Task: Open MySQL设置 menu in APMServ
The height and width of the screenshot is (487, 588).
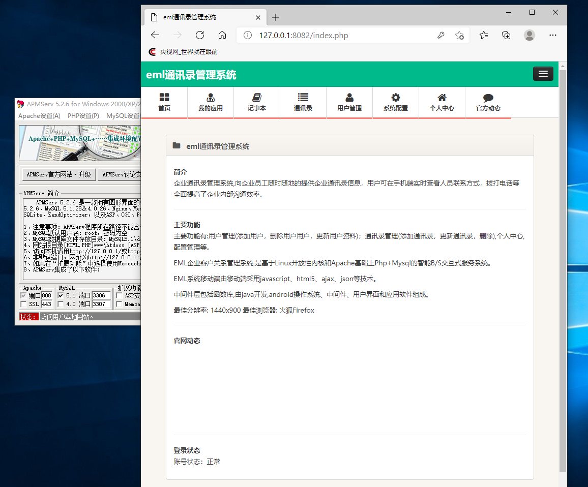Action: [123, 116]
